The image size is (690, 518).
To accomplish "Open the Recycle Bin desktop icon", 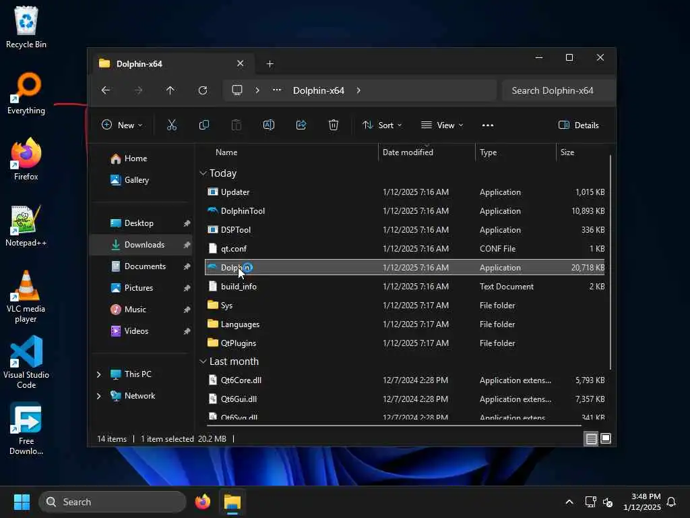I will pyautogui.click(x=26, y=27).
